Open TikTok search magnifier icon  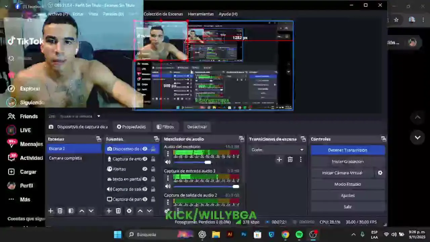[11, 58]
